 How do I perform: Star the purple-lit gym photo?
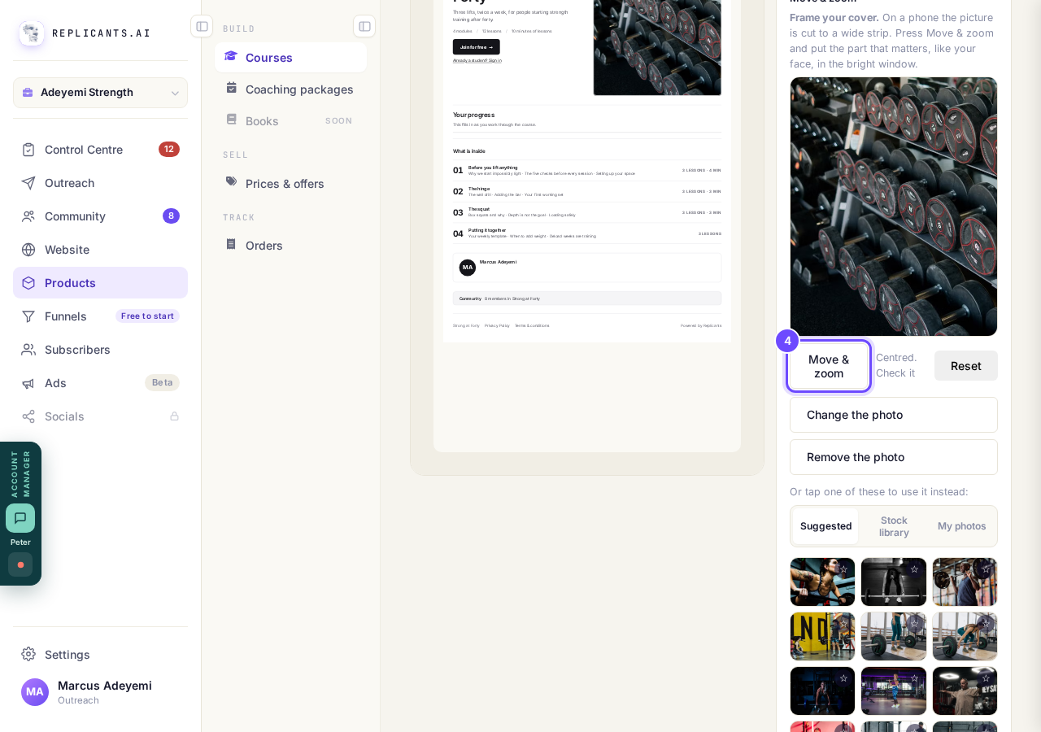pyautogui.click(x=914, y=678)
